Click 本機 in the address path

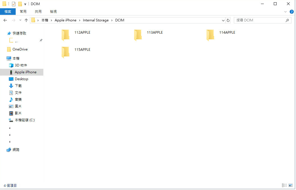[x=45, y=20]
